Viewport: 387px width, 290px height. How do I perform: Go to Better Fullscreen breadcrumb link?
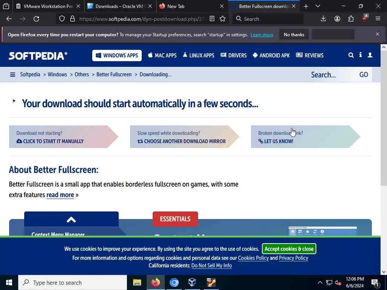tap(114, 74)
